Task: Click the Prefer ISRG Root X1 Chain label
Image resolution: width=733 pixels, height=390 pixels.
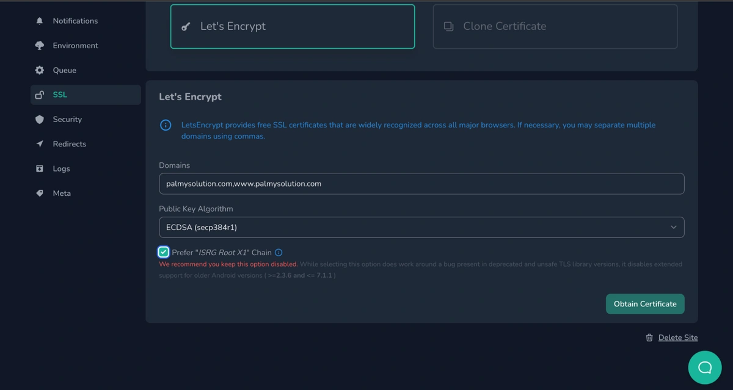Action: point(222,253)
